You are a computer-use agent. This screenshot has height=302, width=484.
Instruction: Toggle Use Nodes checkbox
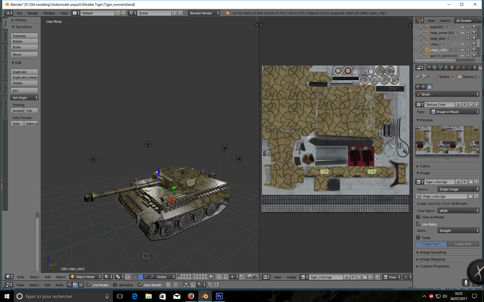pos(89,285)
